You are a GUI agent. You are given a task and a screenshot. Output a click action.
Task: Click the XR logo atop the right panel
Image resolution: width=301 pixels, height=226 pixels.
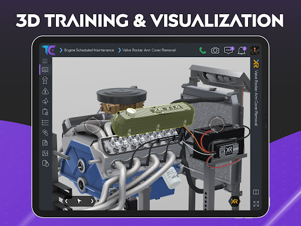(256, 64)
